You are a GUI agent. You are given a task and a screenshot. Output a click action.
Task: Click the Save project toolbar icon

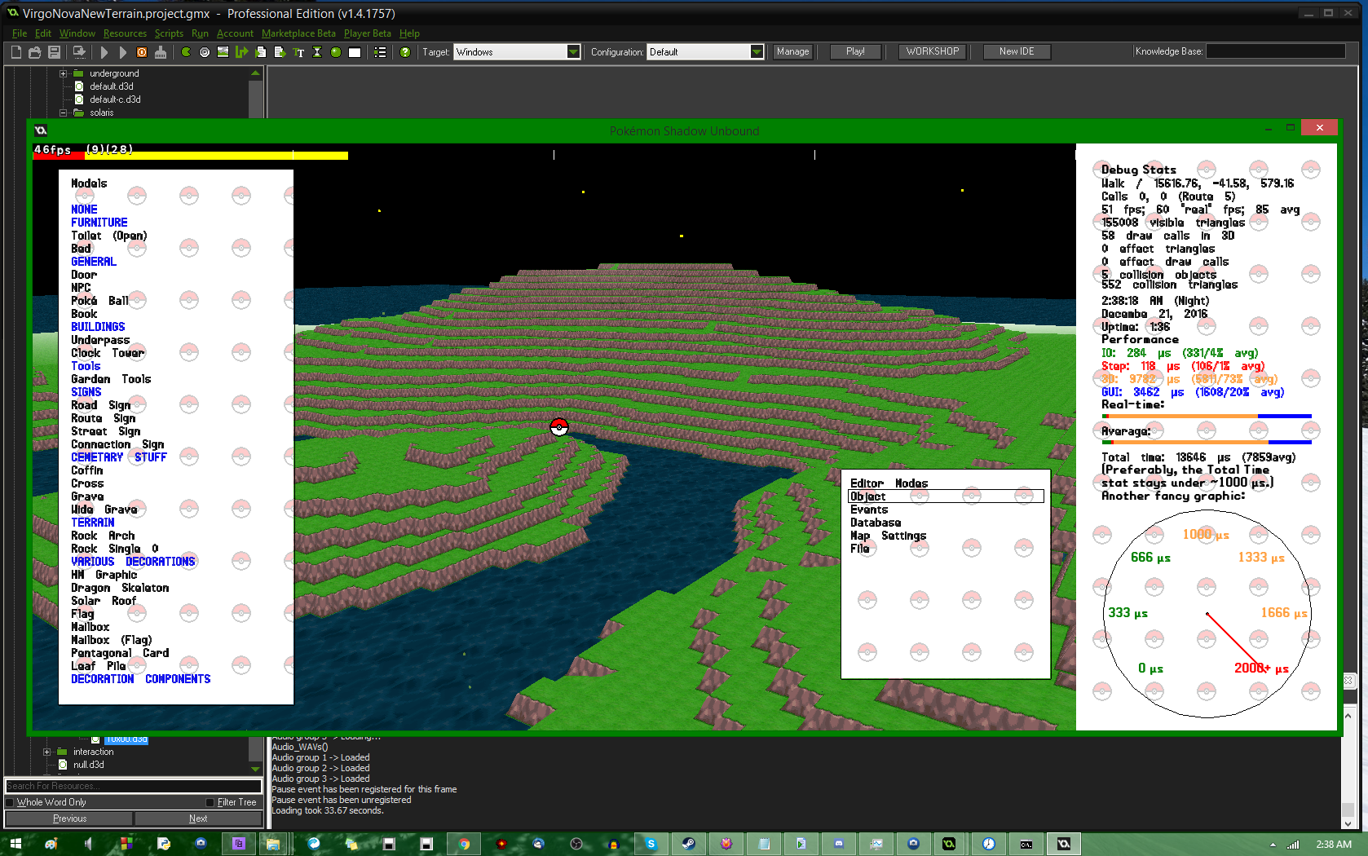coord(54,52)
